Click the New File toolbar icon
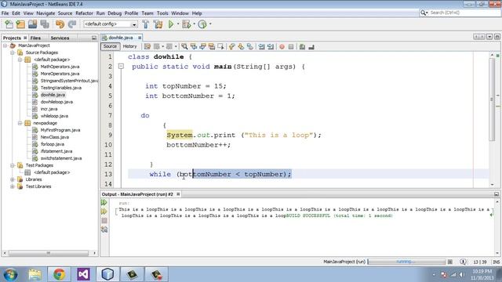502x282 pixels. tap(9, 24)
